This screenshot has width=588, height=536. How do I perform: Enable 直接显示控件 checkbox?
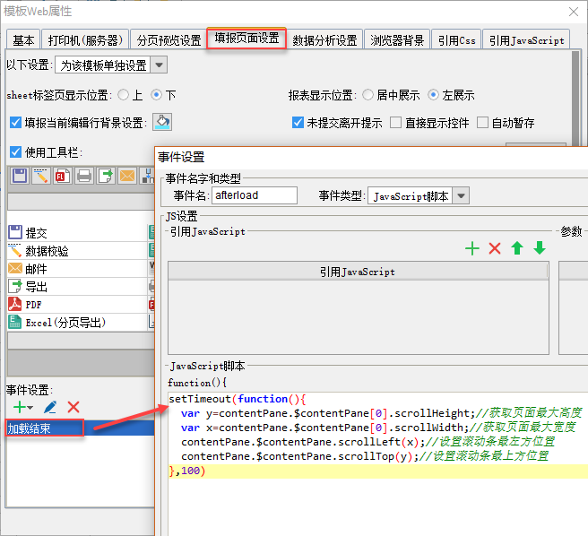click(395, 122)
